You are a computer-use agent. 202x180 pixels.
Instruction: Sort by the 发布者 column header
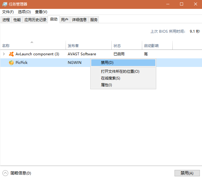tap(88, 45)
